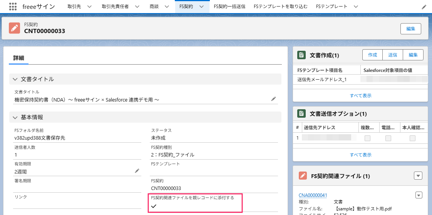Image resolution: width=432 pixels, height=215 pixels.
Task: Open the App Launcher grid icon
Action: click(13, 7)
